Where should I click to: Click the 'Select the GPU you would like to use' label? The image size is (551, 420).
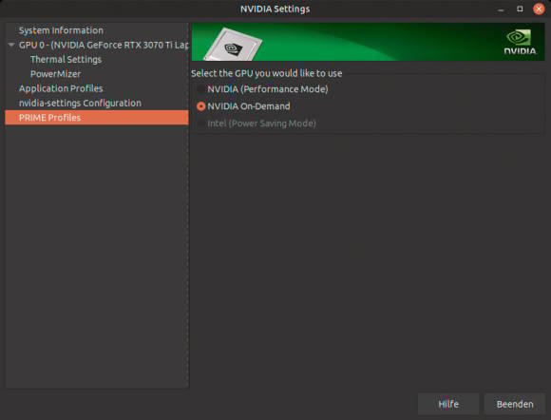[x=266, y=73]
